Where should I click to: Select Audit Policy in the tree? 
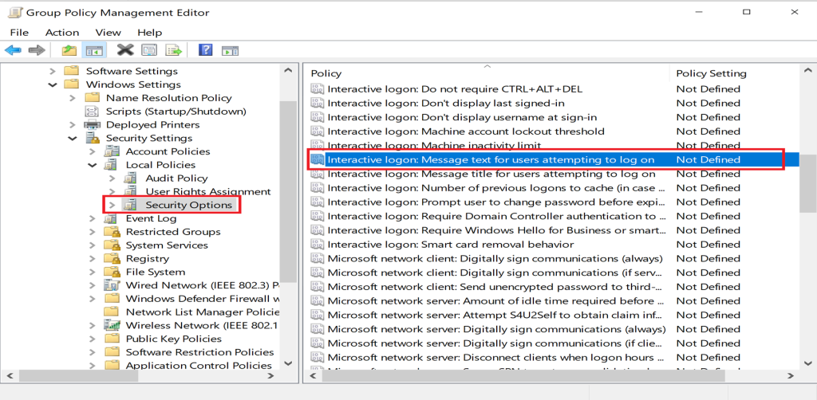click(x=176, y=178)
